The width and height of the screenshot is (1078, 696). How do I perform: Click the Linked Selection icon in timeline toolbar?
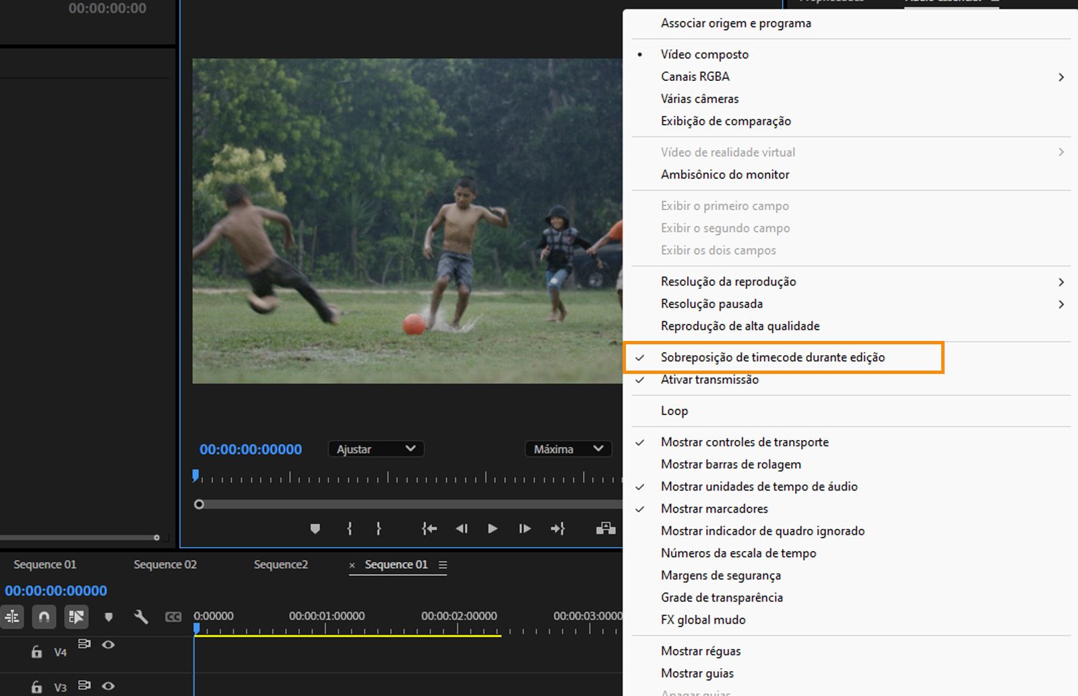click(x=76, y=616)
